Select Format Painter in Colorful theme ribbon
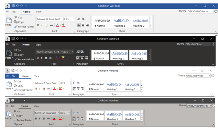The image size is (218, 132). [x=24, y=26]
